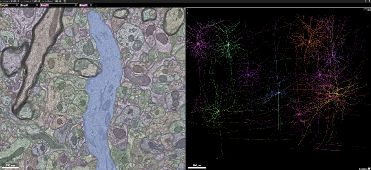Select the seg65 layer tab

(x=59, y=5)
